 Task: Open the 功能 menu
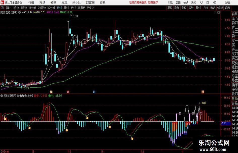[x=170, y=3]
